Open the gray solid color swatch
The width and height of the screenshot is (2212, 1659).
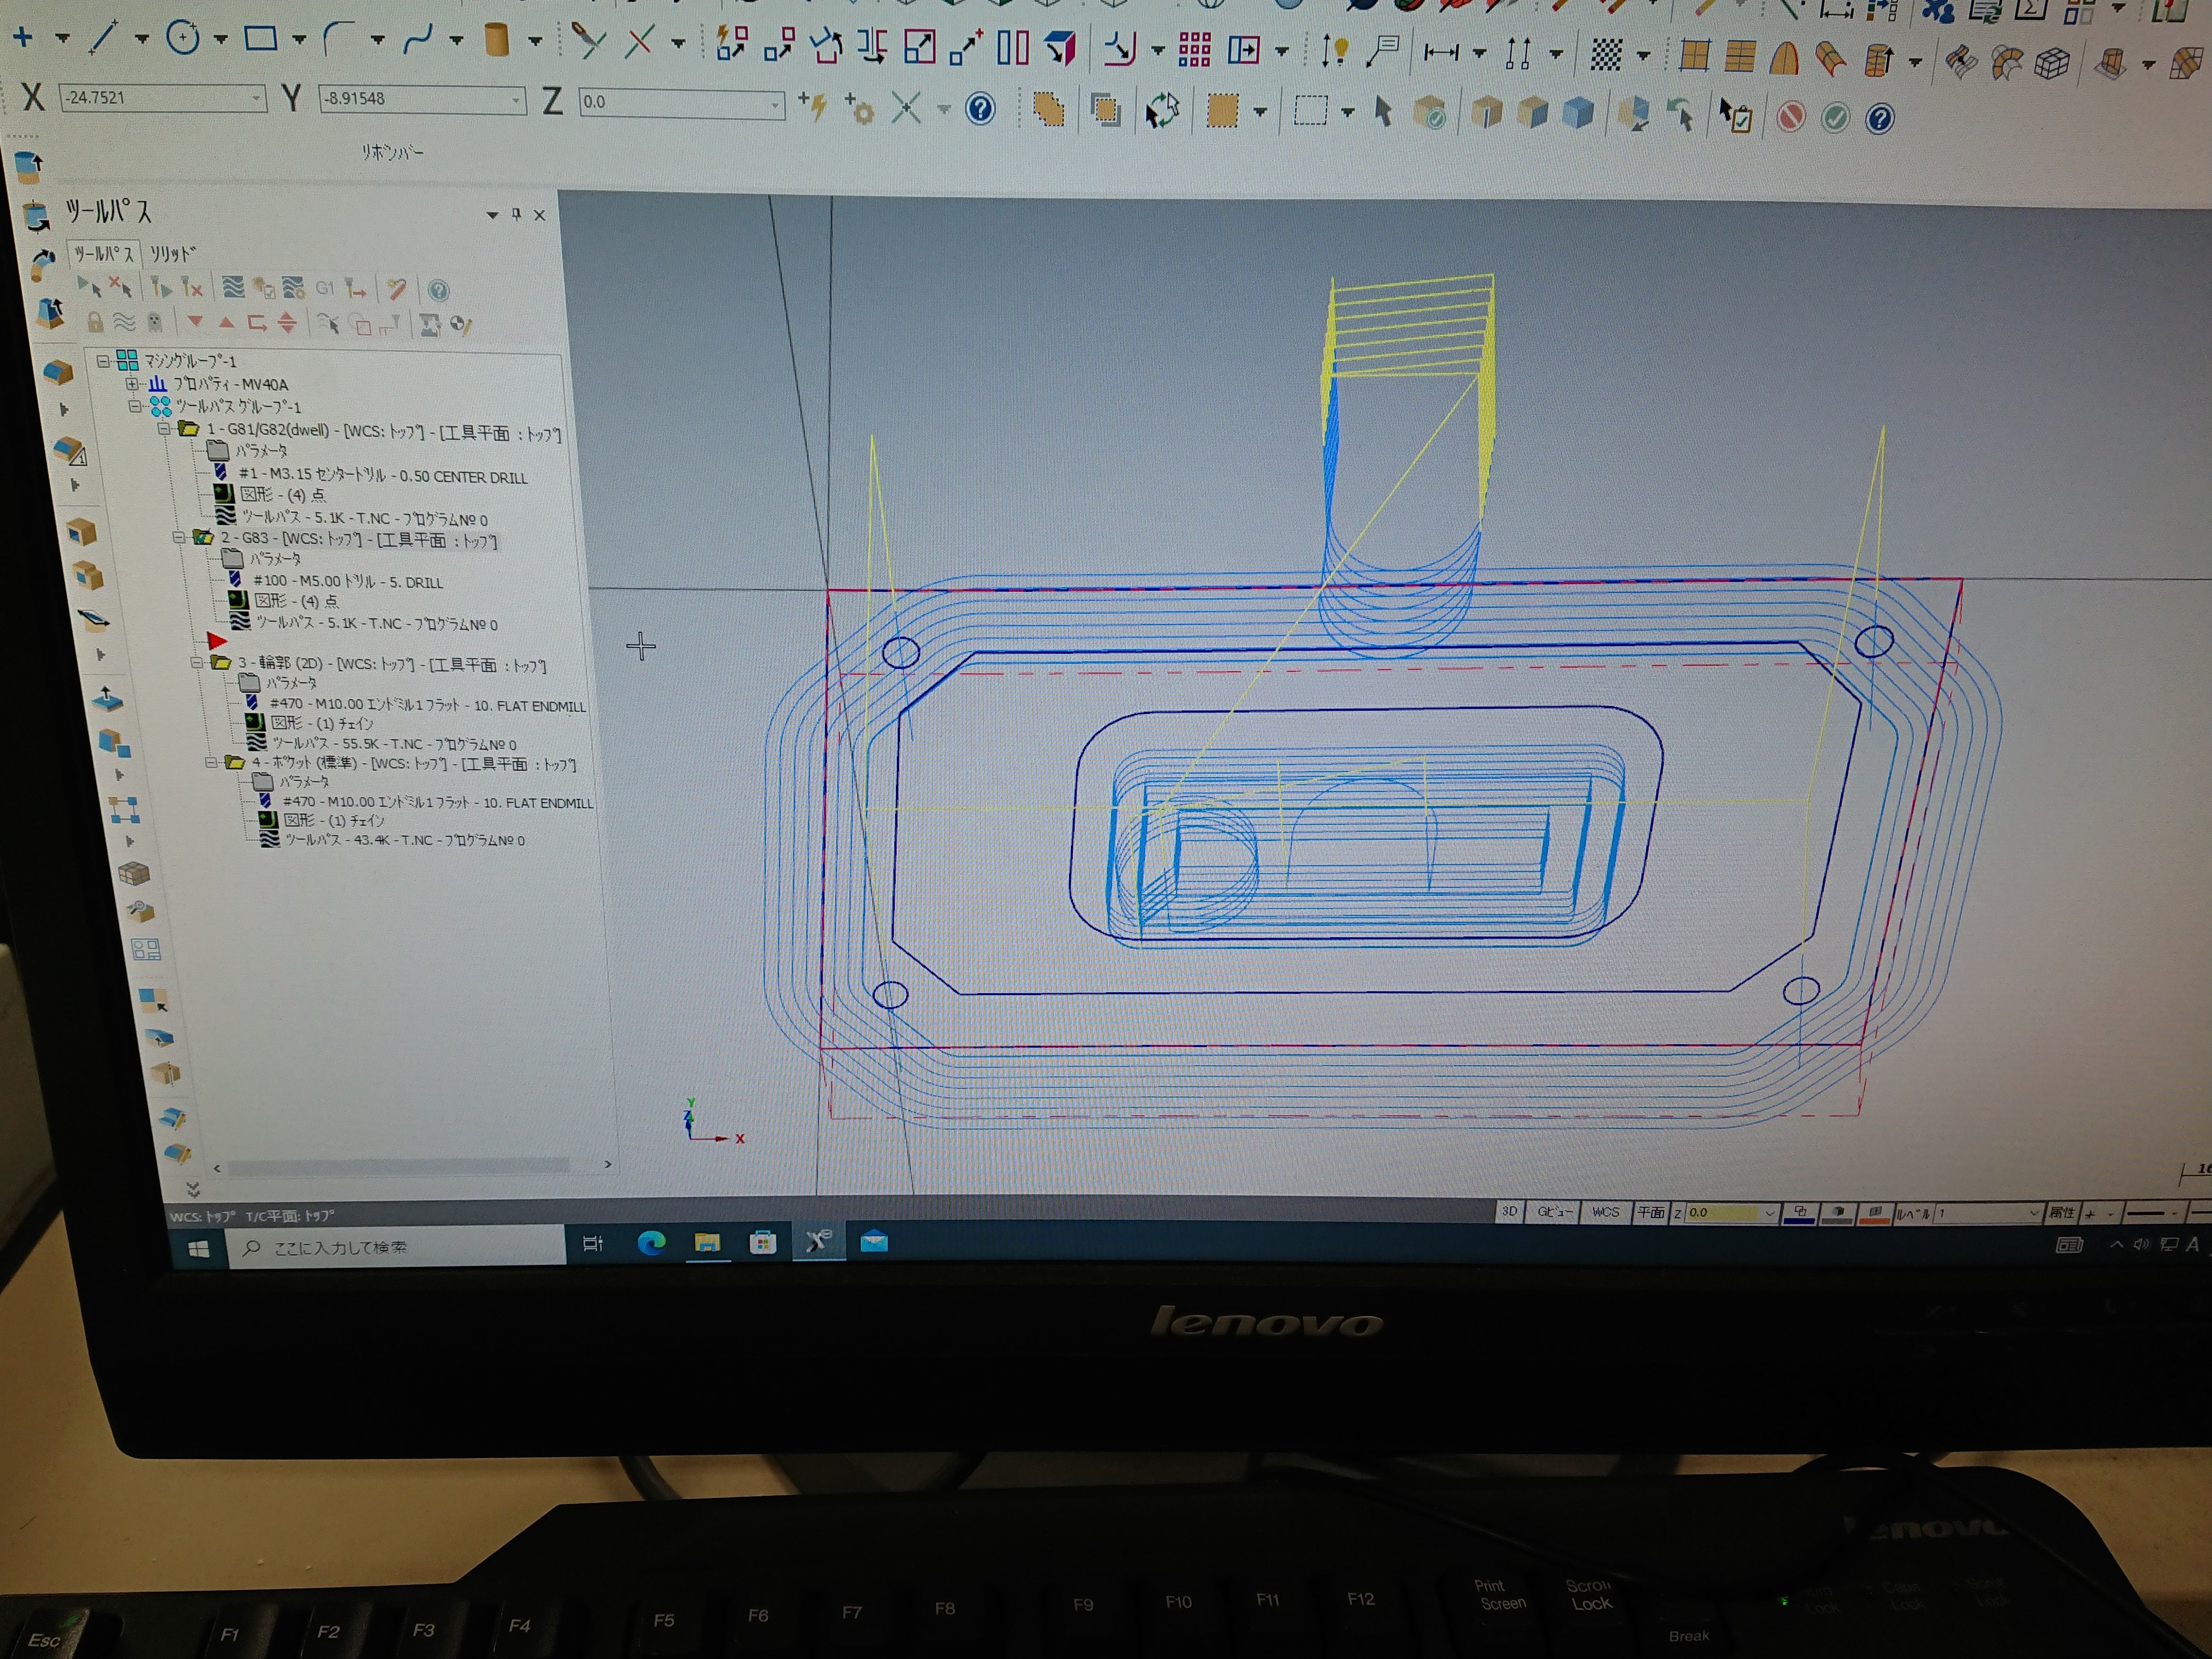[1837, 1213]
